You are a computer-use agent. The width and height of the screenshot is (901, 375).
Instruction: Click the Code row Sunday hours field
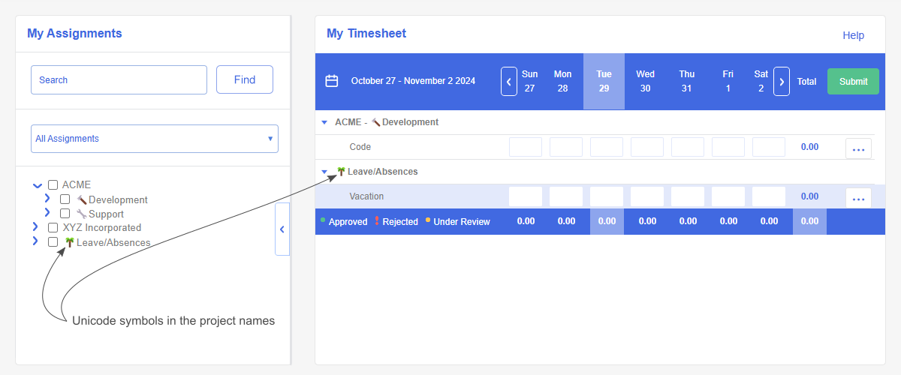pos(526,147)
